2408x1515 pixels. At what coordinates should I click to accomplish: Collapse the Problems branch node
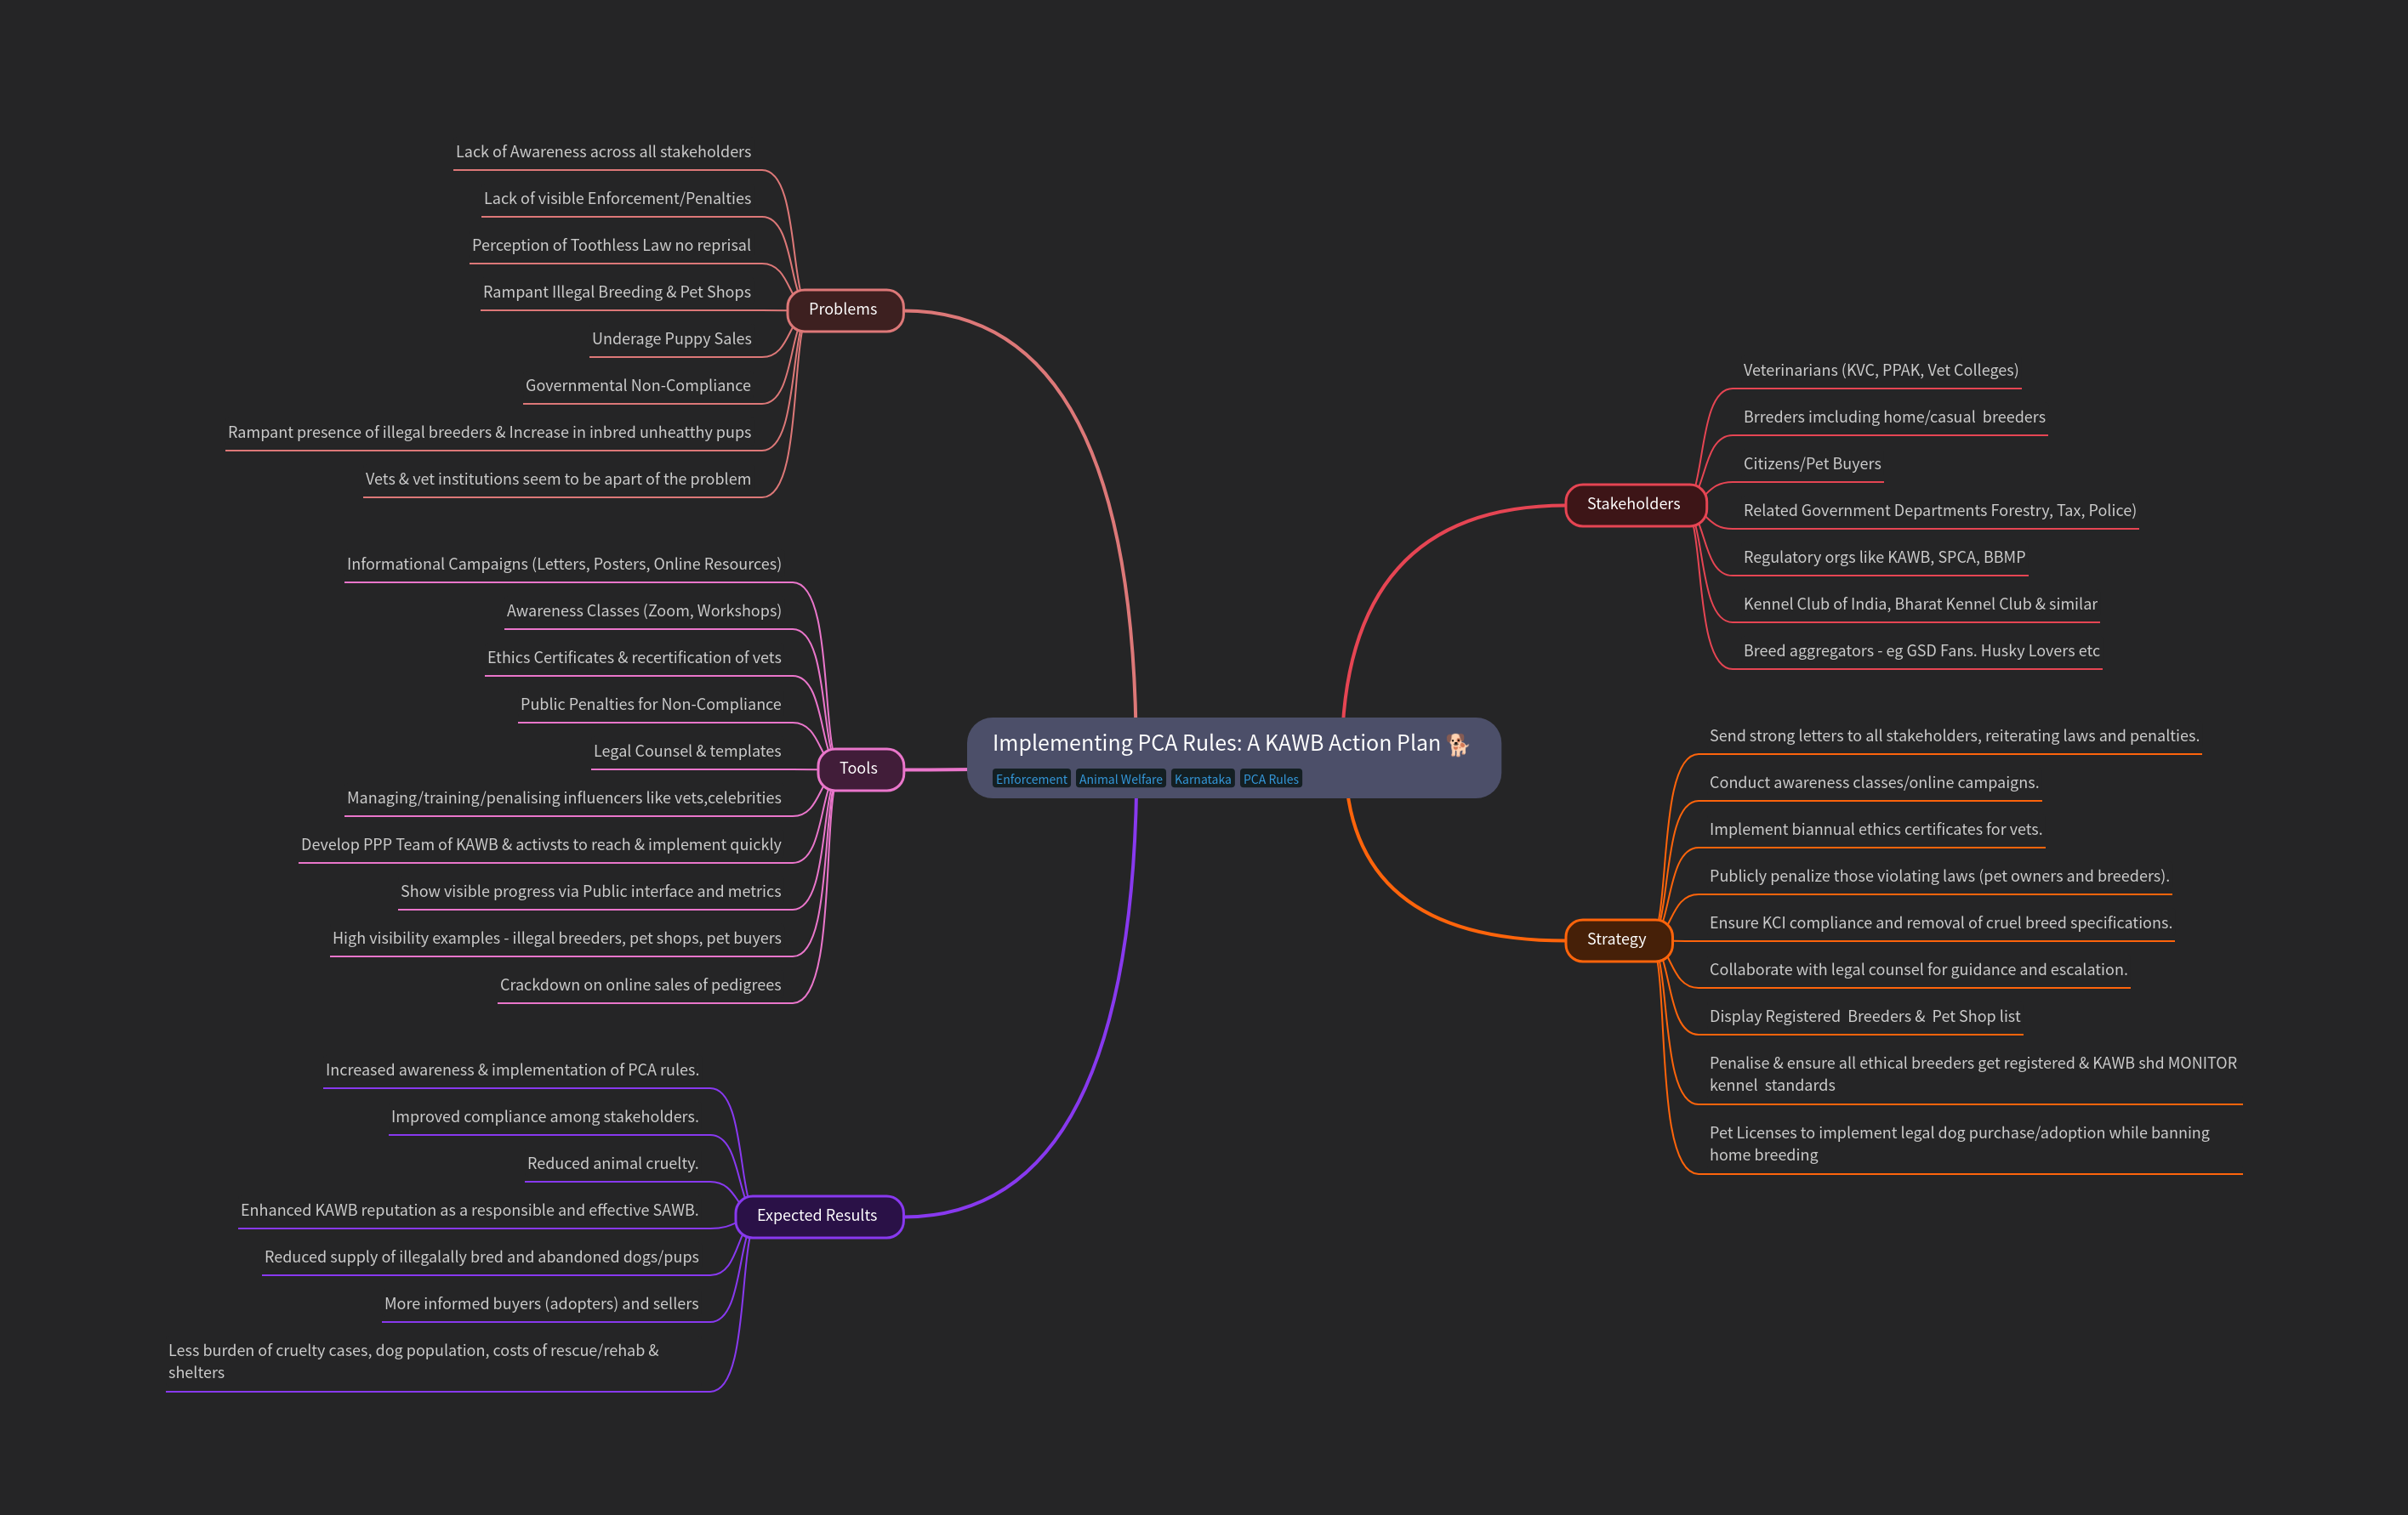click(x=844, y=309)
